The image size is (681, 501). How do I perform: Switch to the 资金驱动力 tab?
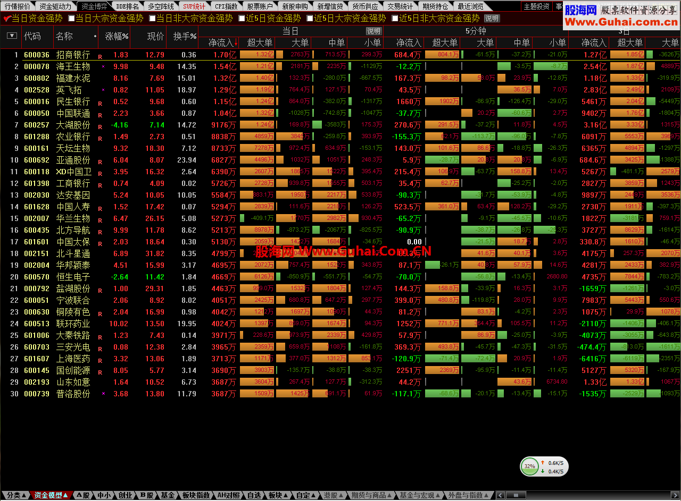[x=56, y=6]
